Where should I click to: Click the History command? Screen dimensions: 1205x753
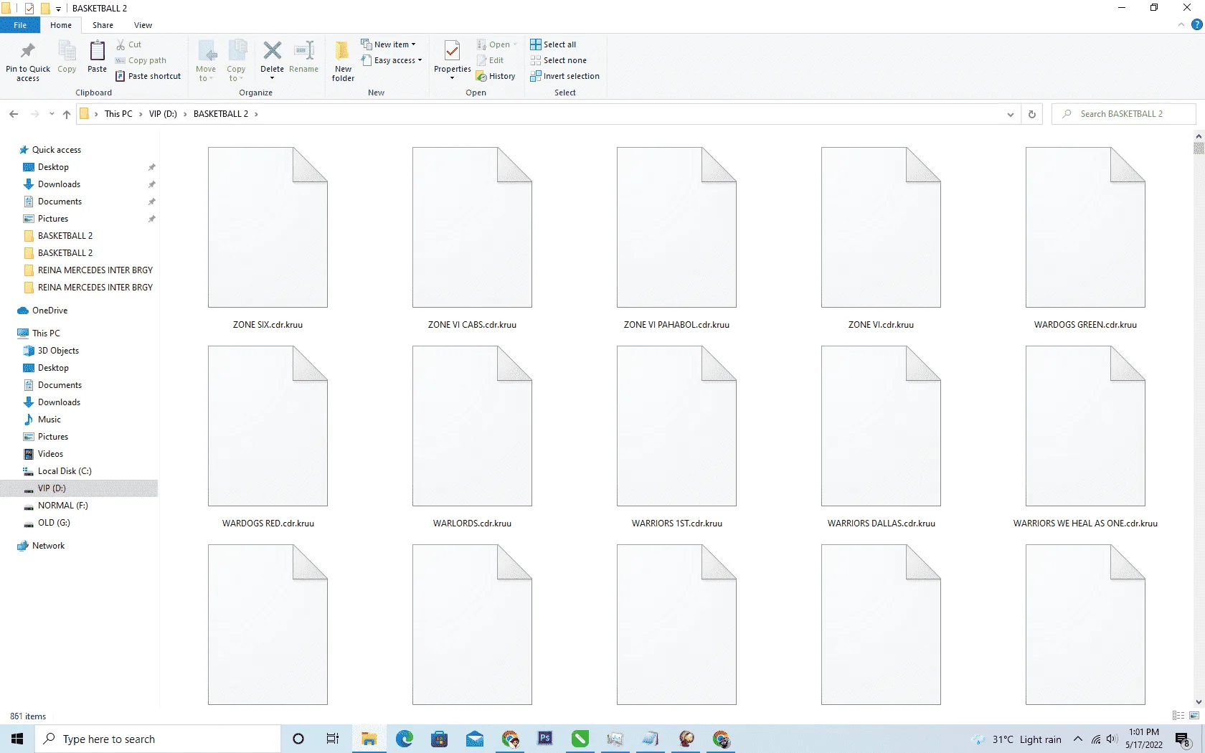coord(496,76)
